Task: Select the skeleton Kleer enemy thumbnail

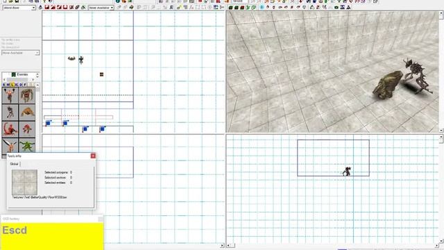Action: (10, 112)
